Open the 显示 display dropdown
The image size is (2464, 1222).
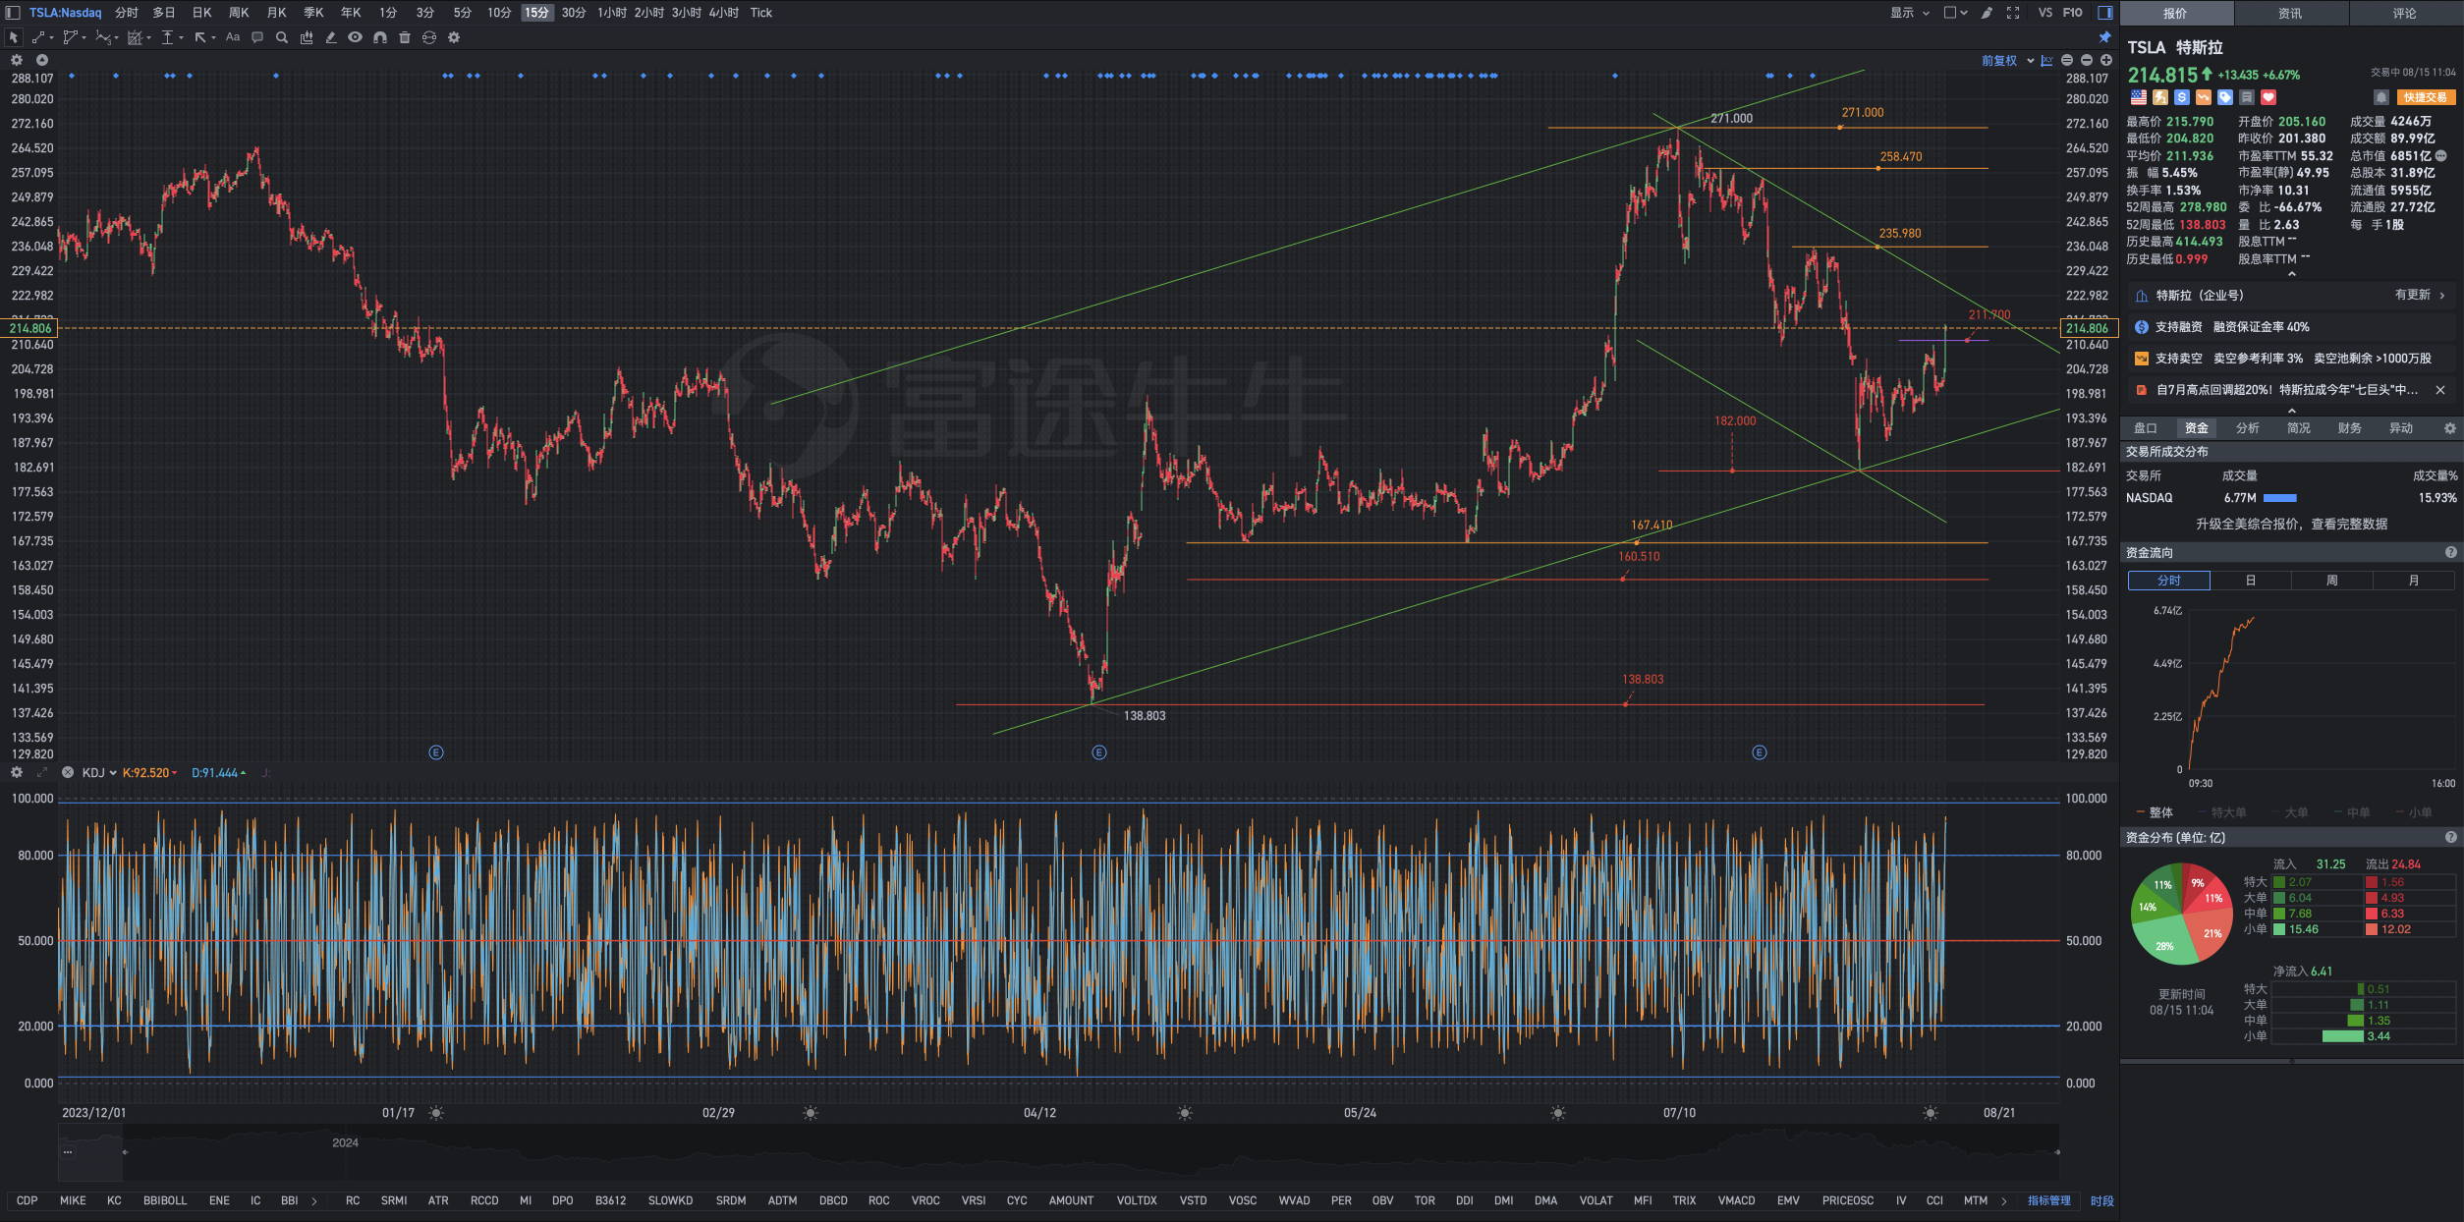tap(1910, 13)
